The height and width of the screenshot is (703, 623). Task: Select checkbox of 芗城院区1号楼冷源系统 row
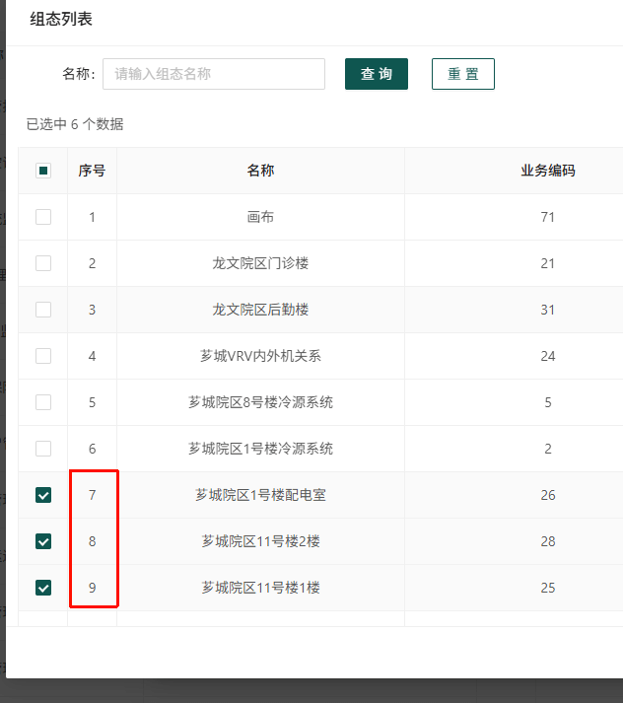click(x=43, y=449)
